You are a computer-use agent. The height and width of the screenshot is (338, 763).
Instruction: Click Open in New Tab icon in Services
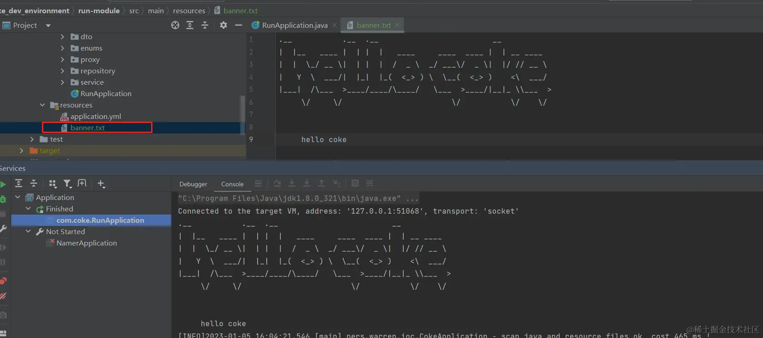(x=82, y=183)
